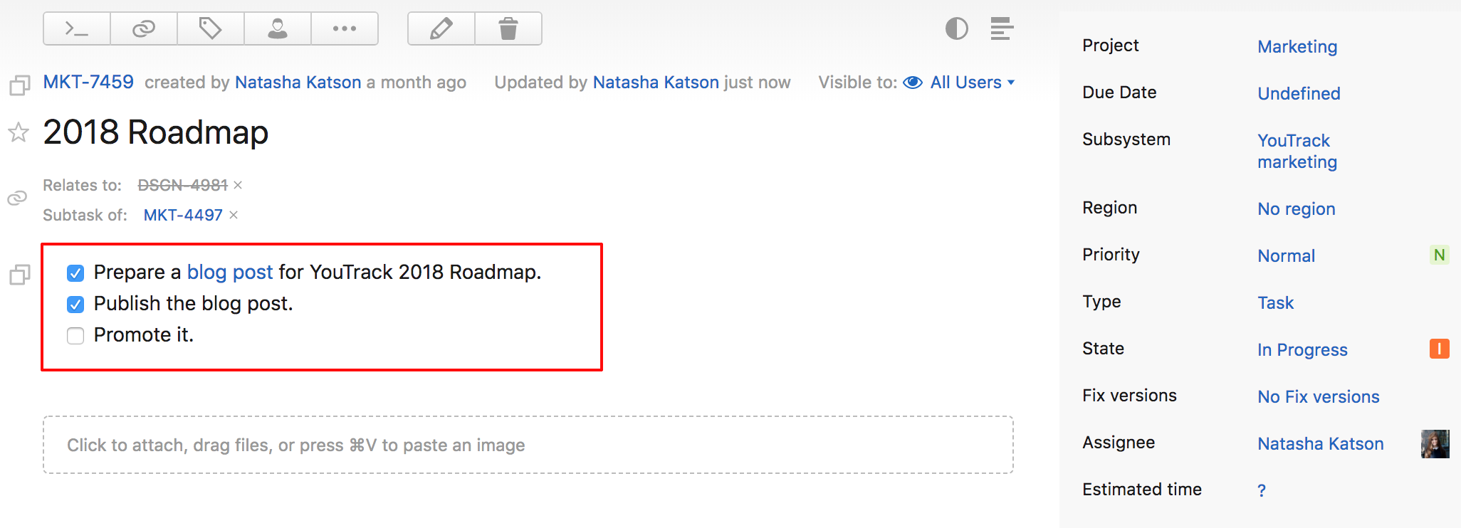Viewport: 1461px width, 528px height.
Task: Open the command dialog icon
Action: coord(77,28)
